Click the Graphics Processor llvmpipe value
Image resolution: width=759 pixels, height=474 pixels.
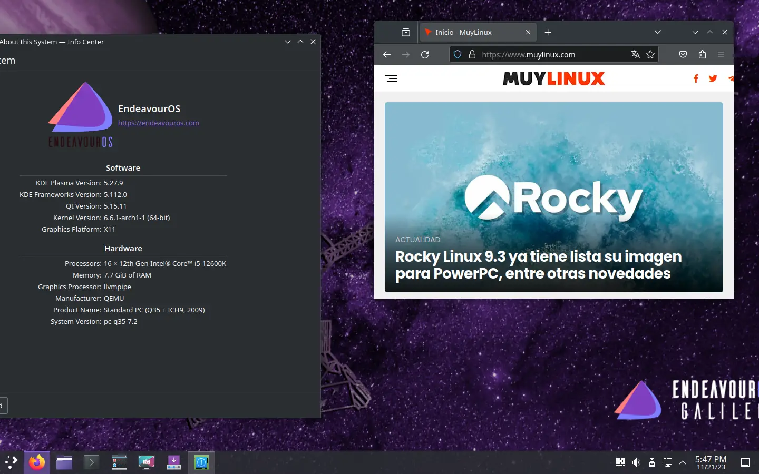118,287
